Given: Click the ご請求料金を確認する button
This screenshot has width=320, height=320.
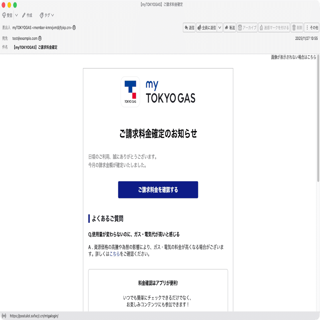Looking at the screenshot, I should pyautogui.click(x=158, y=190).
